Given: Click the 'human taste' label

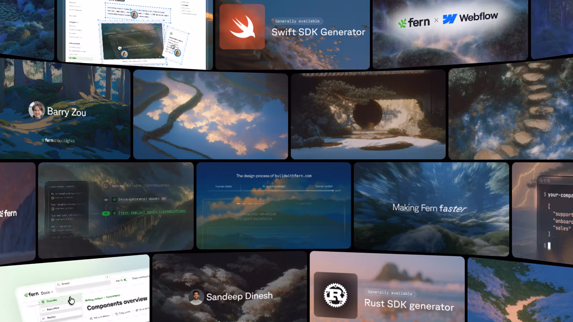Looking at the screenshot, I should (223, 186).
